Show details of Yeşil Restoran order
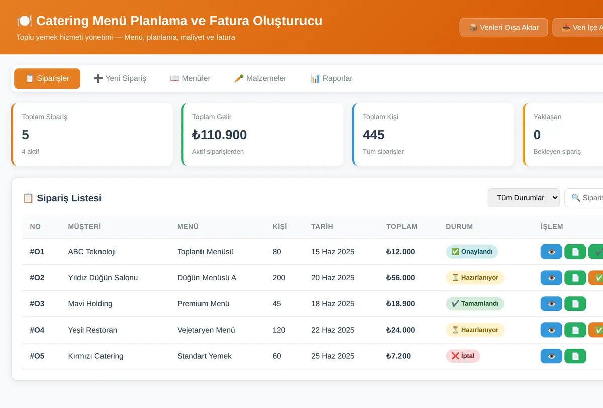The image size is (603, 408). pos(551,330)
